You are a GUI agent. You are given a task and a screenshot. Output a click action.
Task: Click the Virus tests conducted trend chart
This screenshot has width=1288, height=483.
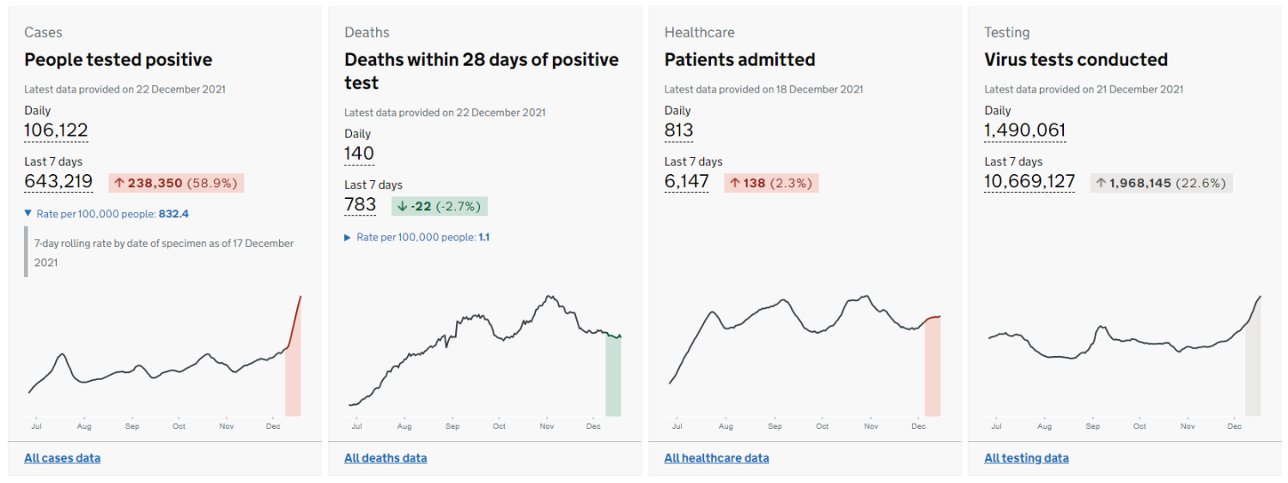tap(1124, 360)
